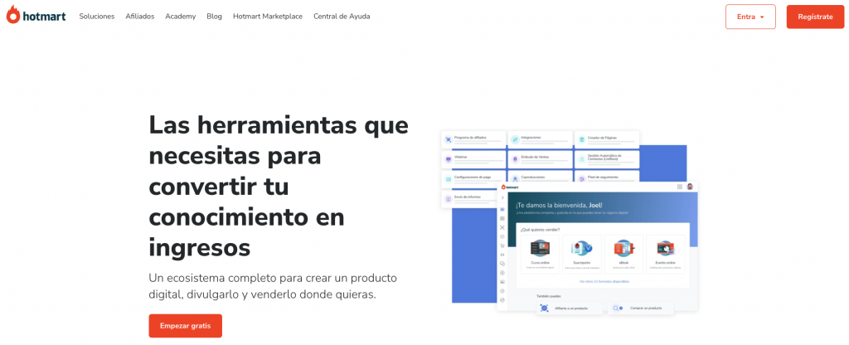Open the Afiliados menu item
The image size is (849, 345).
[139, 17]
